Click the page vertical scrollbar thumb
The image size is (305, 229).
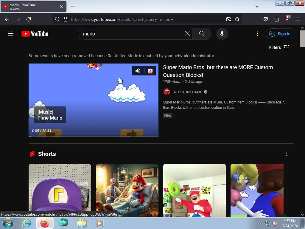(x=302, y=38)
